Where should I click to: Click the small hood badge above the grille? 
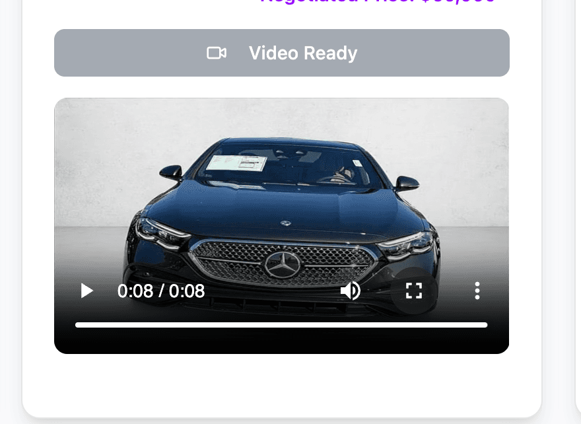click(x=287, y=224)
